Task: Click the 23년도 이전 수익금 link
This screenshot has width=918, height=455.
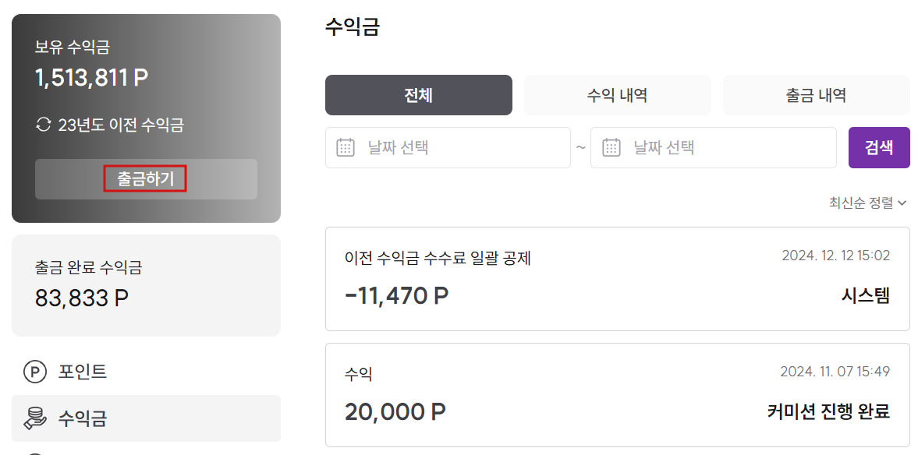Action: [121, 125]
